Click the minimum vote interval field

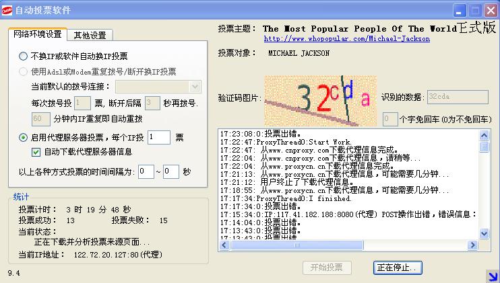(x=146, y=171)
